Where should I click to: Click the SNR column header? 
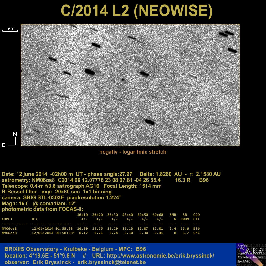[173, 215]
